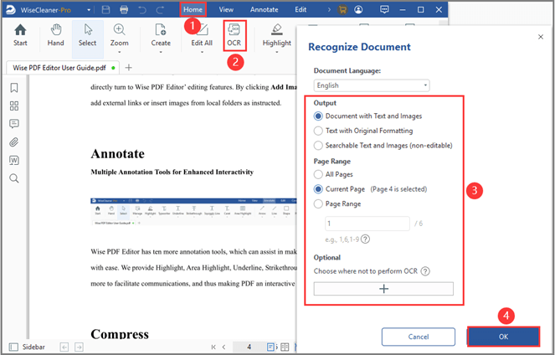
Task: Add a new document tab
Action: (129, 68)
